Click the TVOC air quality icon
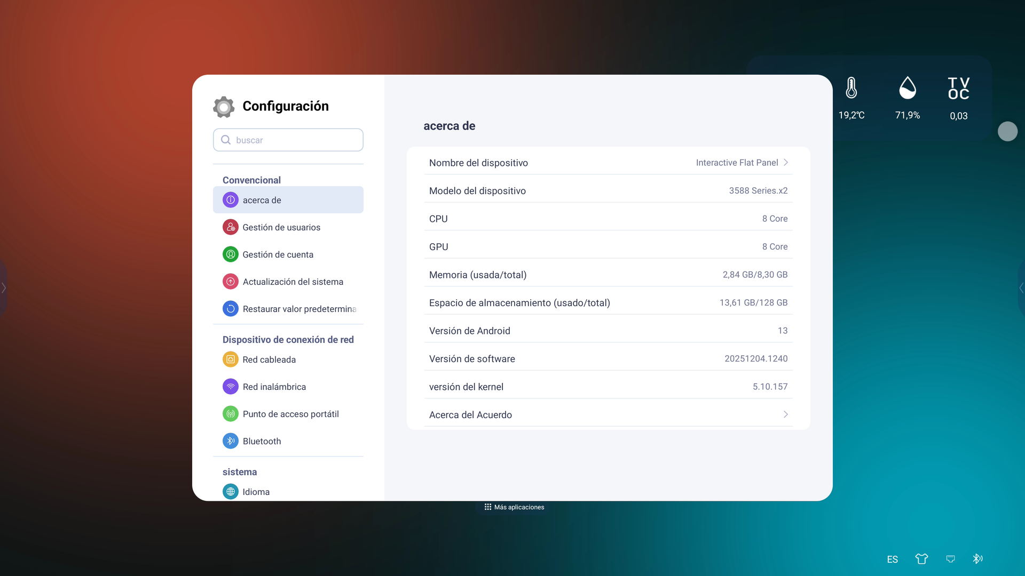 click(959, 89)
